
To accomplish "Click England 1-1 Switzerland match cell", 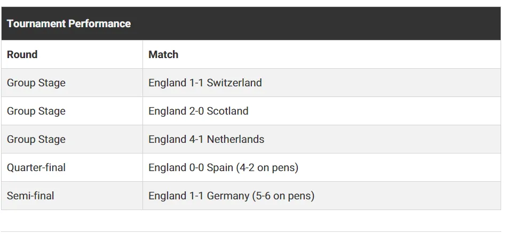I will click(321, 83).
